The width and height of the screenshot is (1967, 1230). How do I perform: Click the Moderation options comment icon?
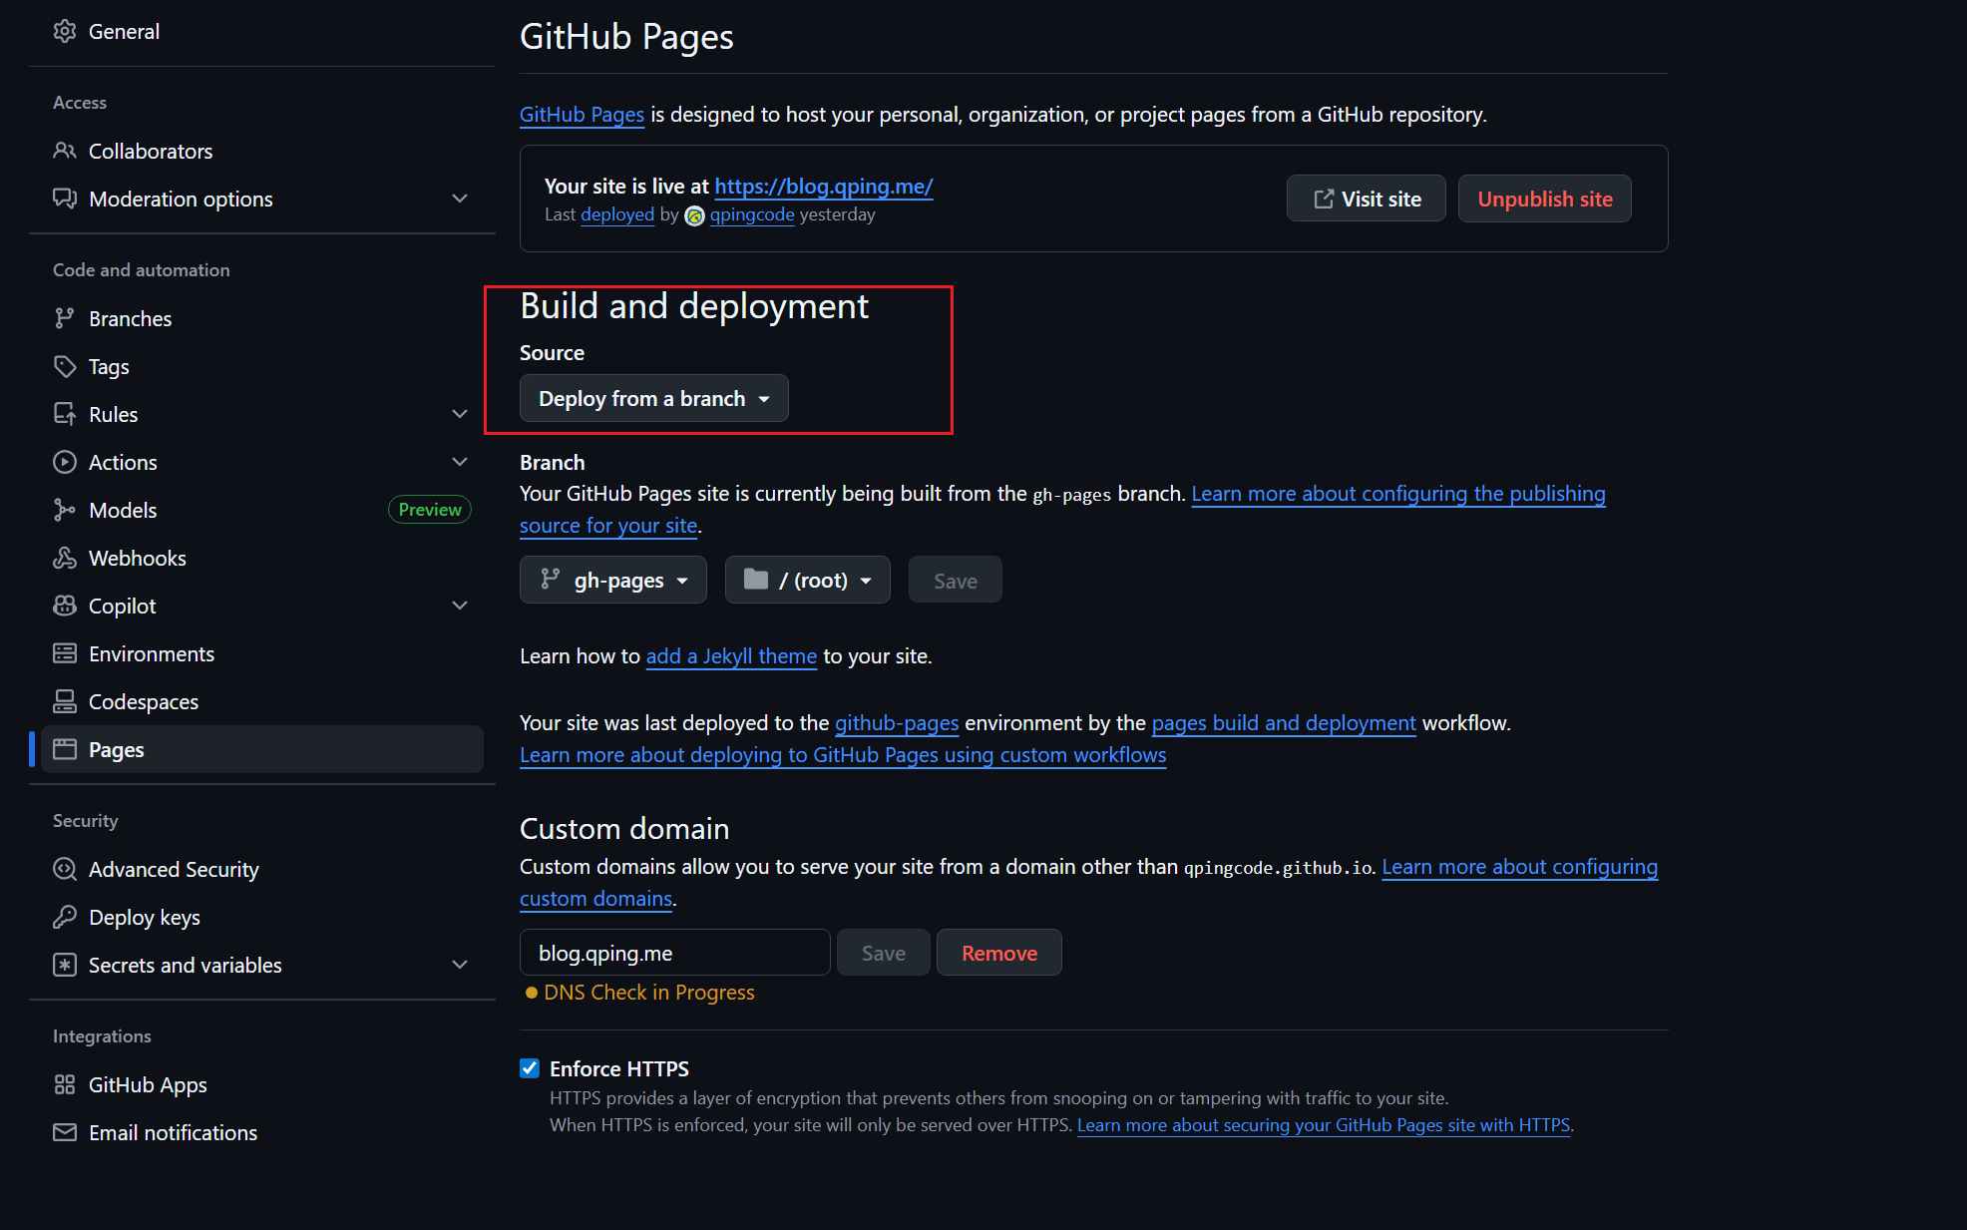click(65, 199)
